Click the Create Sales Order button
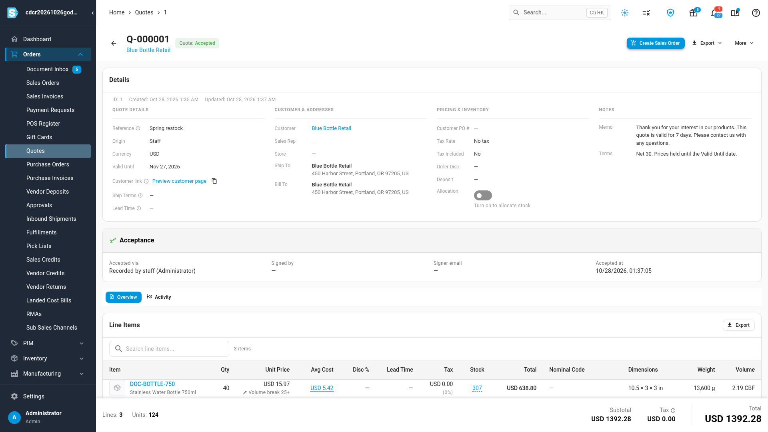Screen dimensions: 768x432 point(656,43)
